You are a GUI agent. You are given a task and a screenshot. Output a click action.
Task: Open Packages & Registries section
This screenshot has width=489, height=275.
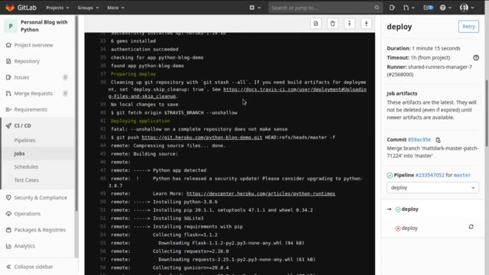tap(40, 230)
